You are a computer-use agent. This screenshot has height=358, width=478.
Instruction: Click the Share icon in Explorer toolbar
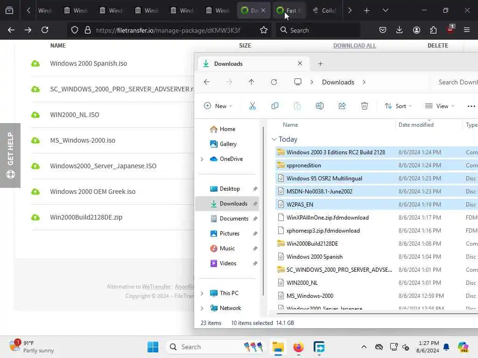coord(342,106)
